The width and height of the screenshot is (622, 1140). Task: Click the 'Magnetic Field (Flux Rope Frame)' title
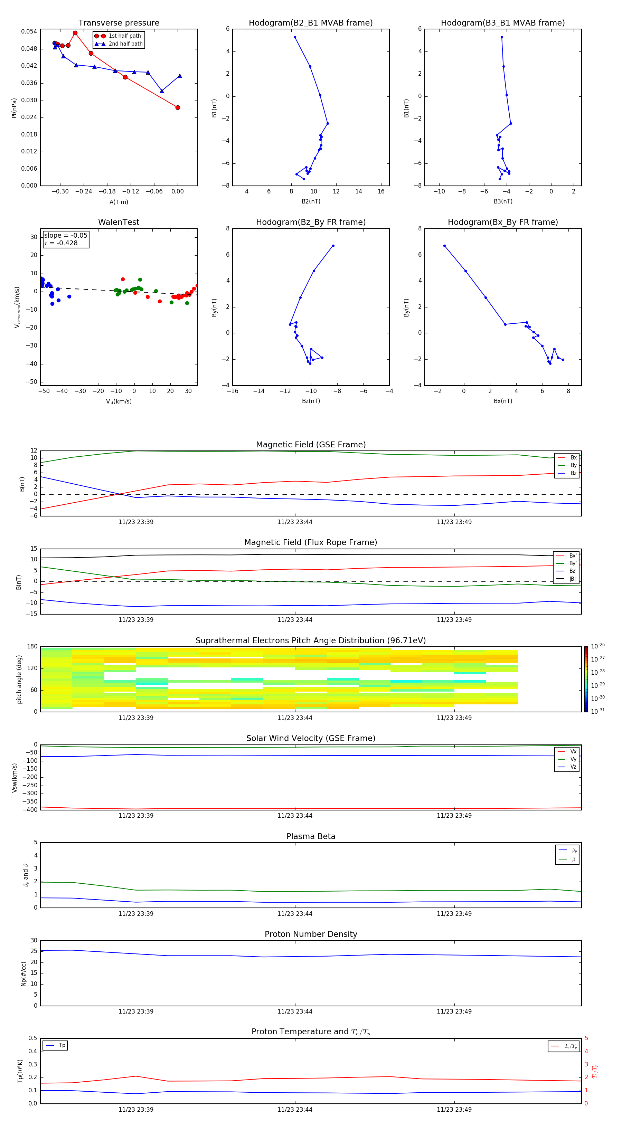311,543
